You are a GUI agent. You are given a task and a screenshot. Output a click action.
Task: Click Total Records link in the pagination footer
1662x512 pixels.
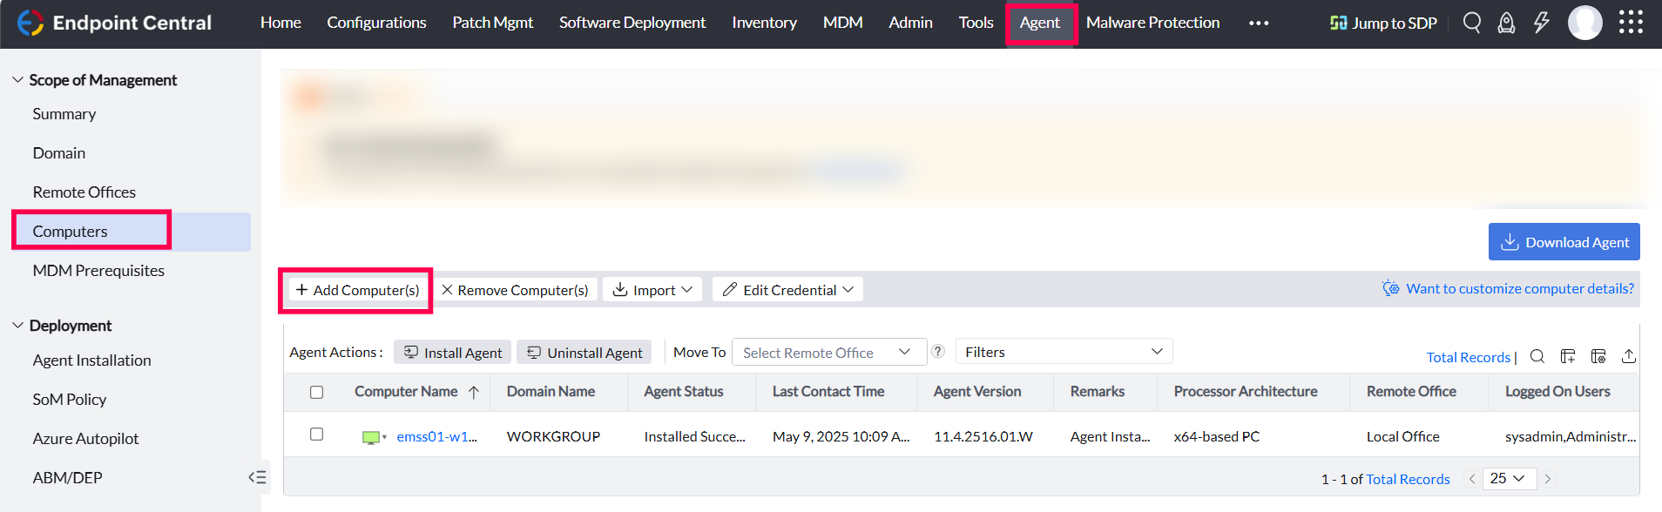(x=1409, y=479)
